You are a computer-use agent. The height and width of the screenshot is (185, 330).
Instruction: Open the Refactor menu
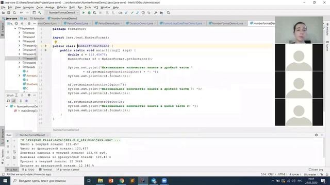62,7
